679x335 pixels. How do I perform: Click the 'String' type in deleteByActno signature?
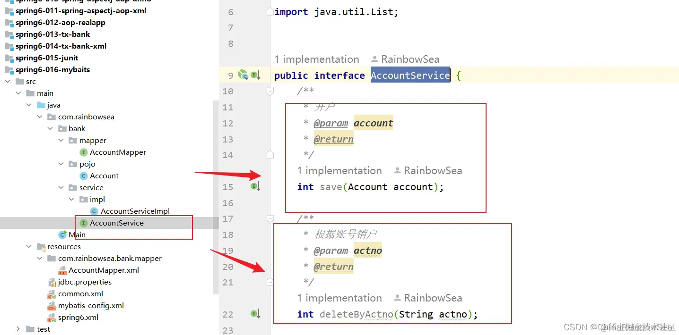pos(416,314)
